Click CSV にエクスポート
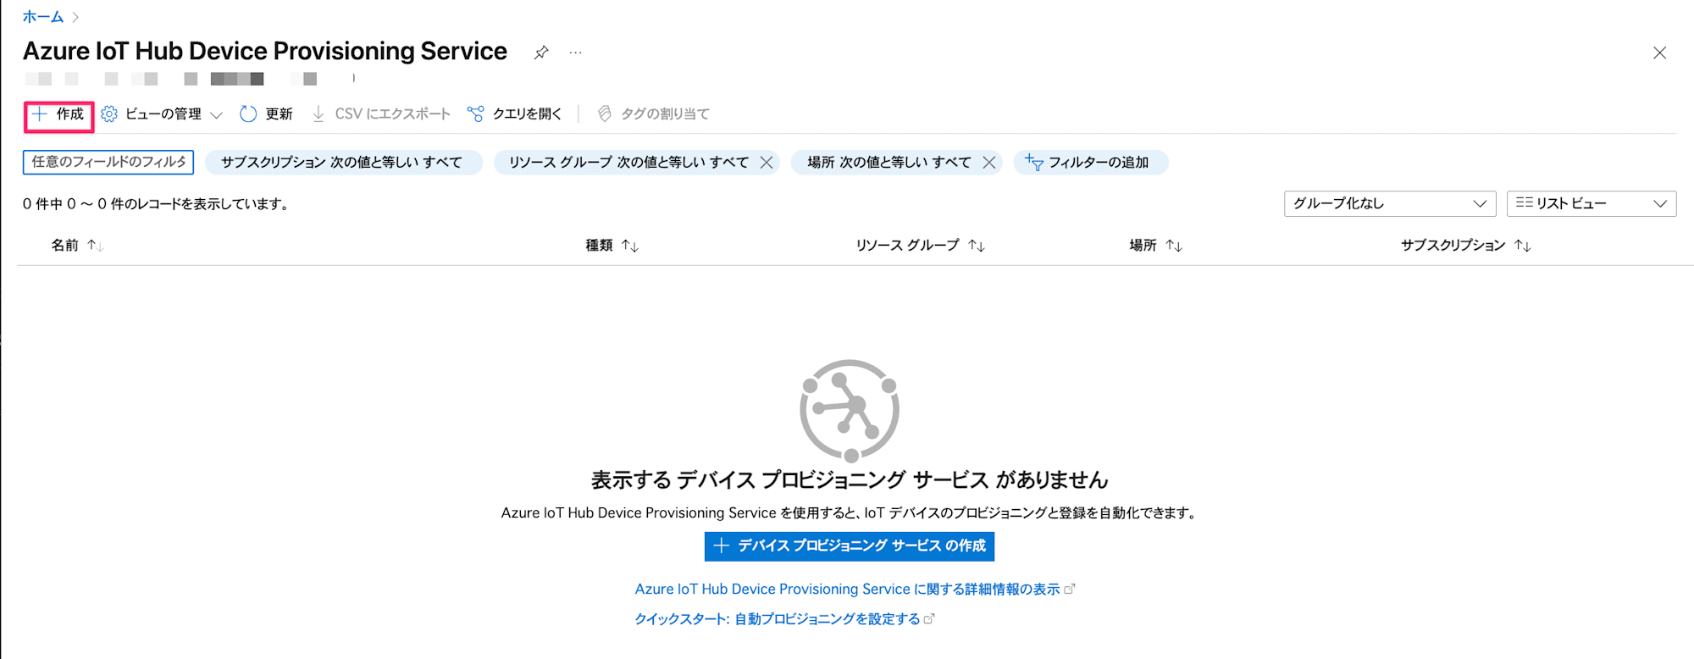The height and width of the screenshot is (659, 1694). coord(381,114)
